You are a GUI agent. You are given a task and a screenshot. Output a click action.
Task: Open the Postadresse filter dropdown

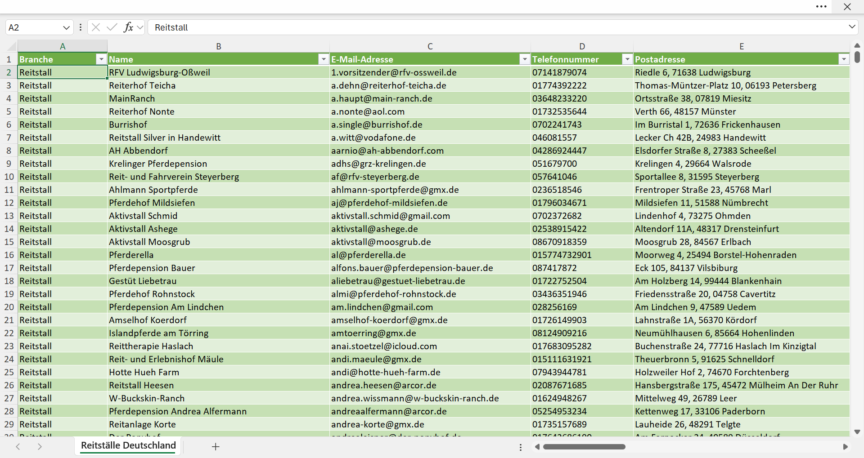844,59
